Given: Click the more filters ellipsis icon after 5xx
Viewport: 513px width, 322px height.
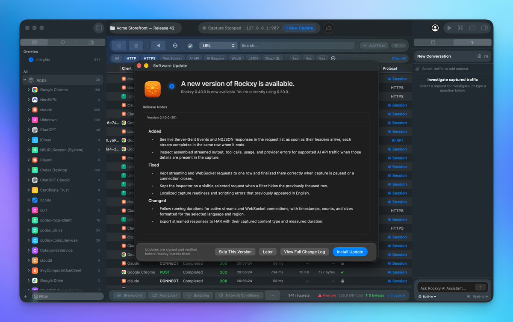Looking at the screenshot, I should (x=333, y=58).
